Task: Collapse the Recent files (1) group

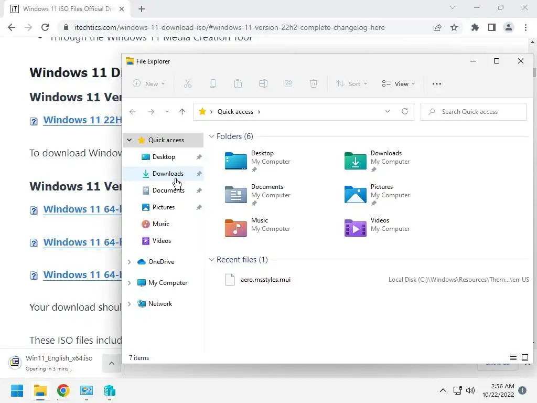Action: (212, 260)
